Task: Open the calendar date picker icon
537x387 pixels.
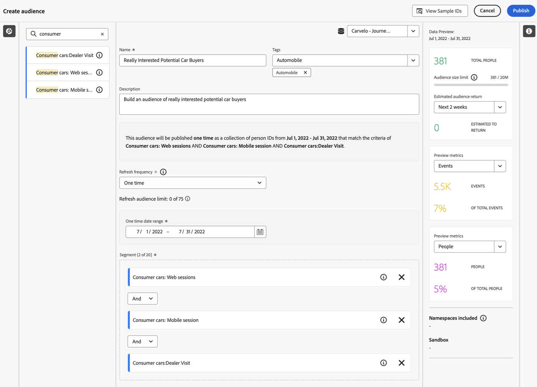Action: coord(260,232)
